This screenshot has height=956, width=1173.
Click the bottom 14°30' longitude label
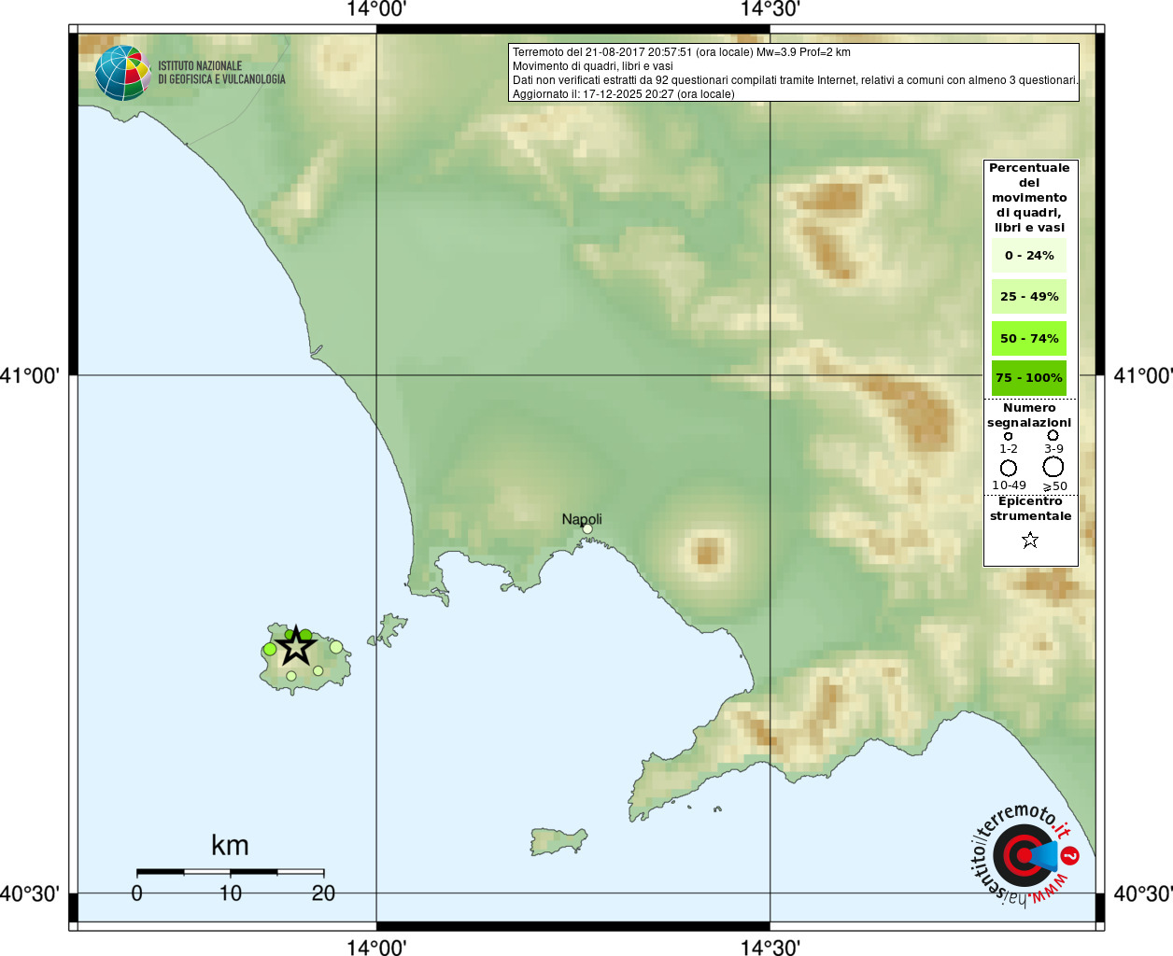point(770,948)
